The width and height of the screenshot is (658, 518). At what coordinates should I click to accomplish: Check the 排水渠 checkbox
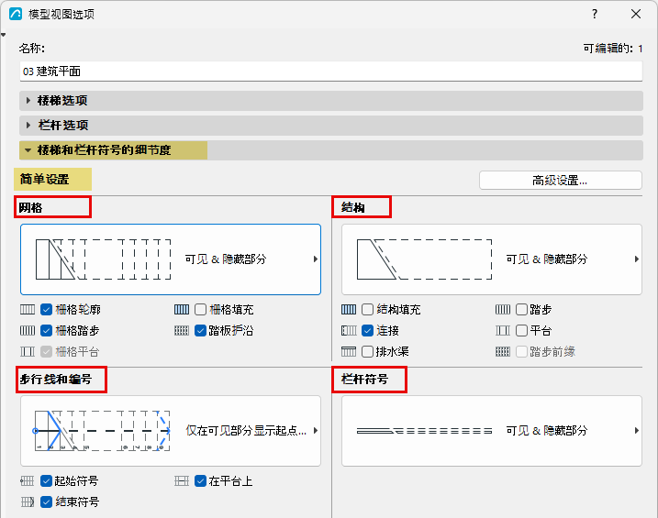tap(367, 352)
